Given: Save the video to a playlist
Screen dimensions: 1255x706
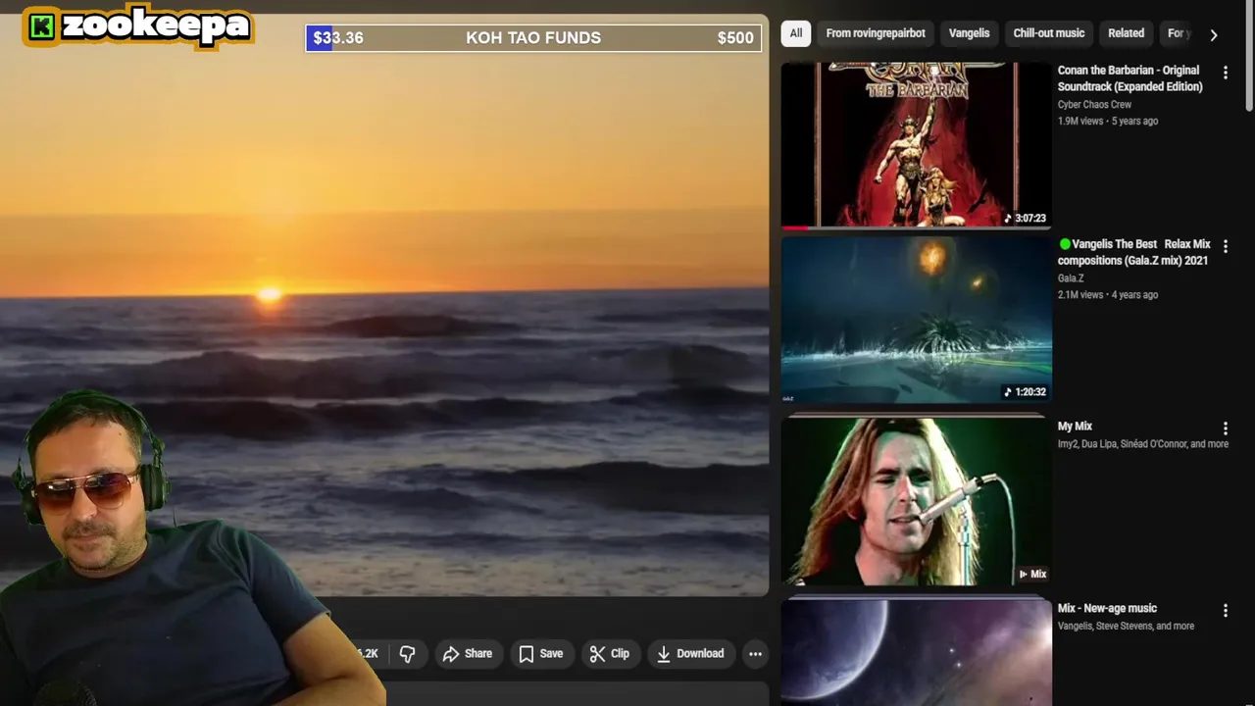Looking at the screenshot, I should (x=540, y=654).
